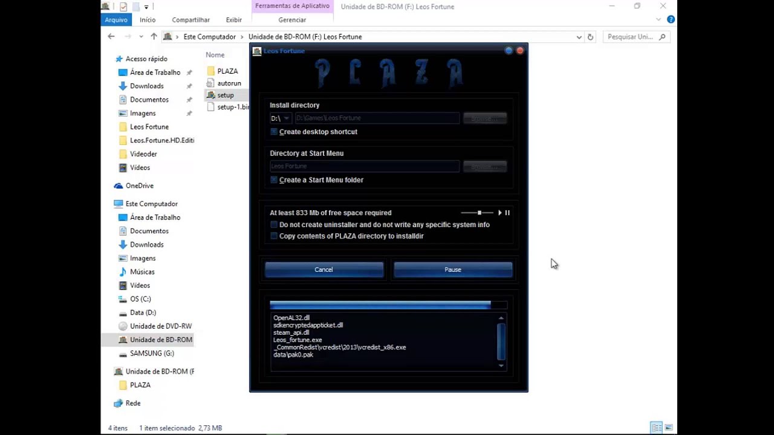This screenshot has width=774, height=435.
Task: Click the installer's play music icon
Action: [x=500, y=213]
